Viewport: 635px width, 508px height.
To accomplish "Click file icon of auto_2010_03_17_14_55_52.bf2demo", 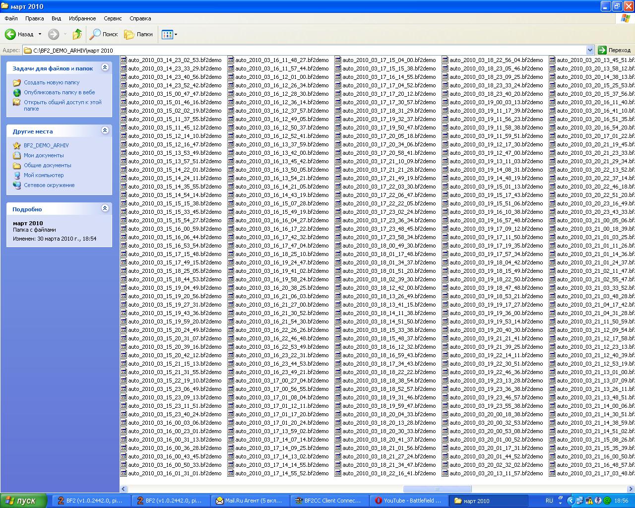I will coord(231,473).
